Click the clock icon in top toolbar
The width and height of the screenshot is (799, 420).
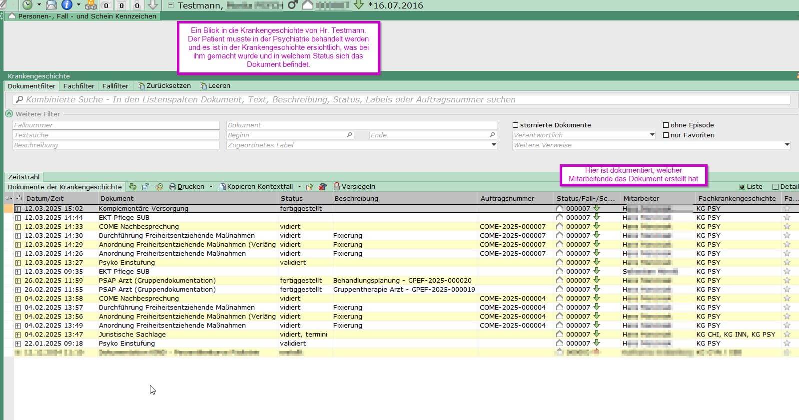pyautogui.click(x=27, y=5)
